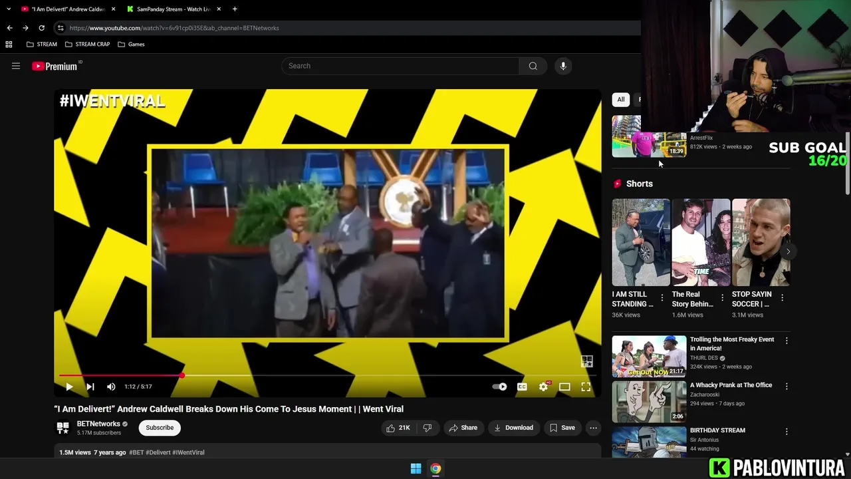This screenshot has width=851, height=479.
Task: Go back in browser history
Action: point(9,28)
